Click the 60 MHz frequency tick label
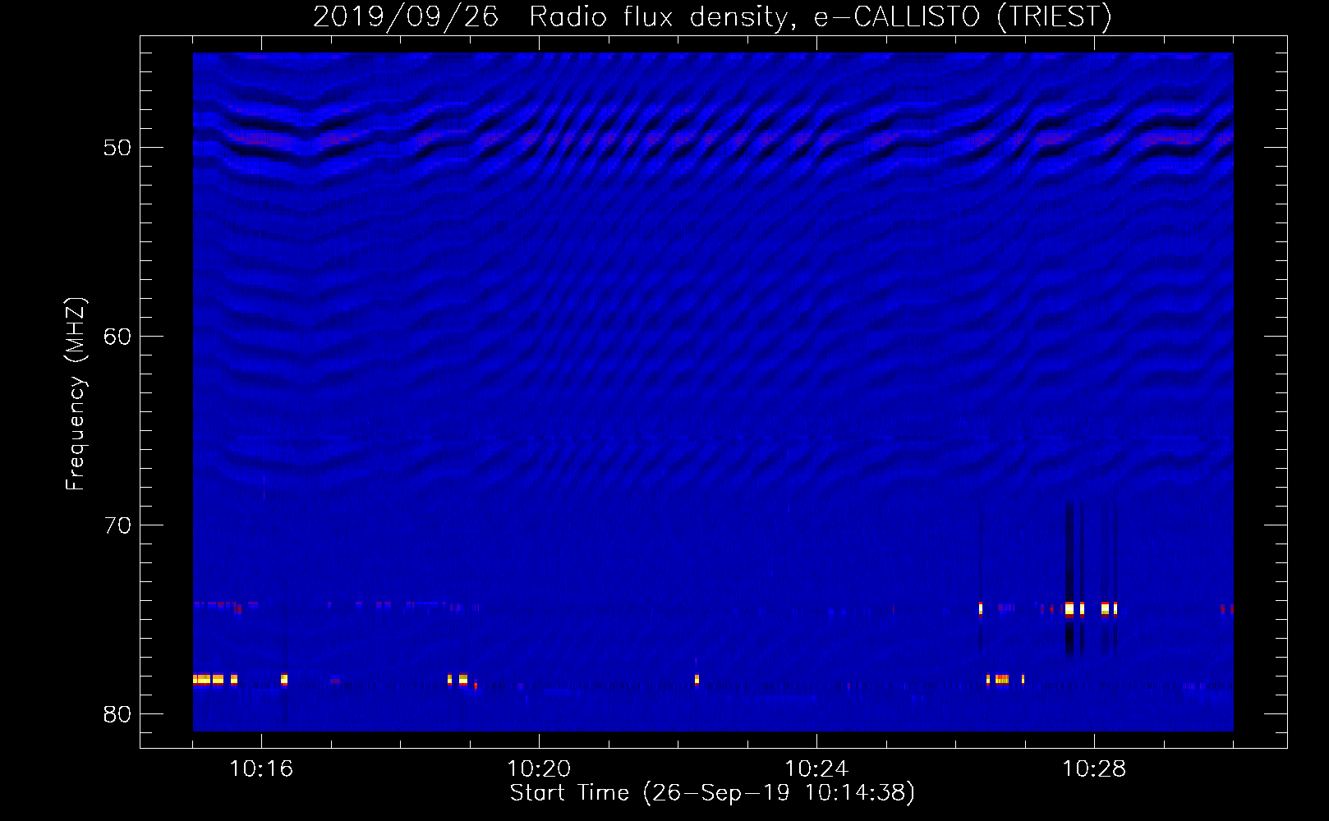 (x=117, y=337)
